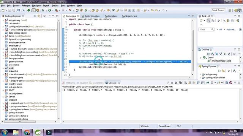
Task: Toggle Hide Non-Public Members green dot in Outline
Action: (224, 54)
